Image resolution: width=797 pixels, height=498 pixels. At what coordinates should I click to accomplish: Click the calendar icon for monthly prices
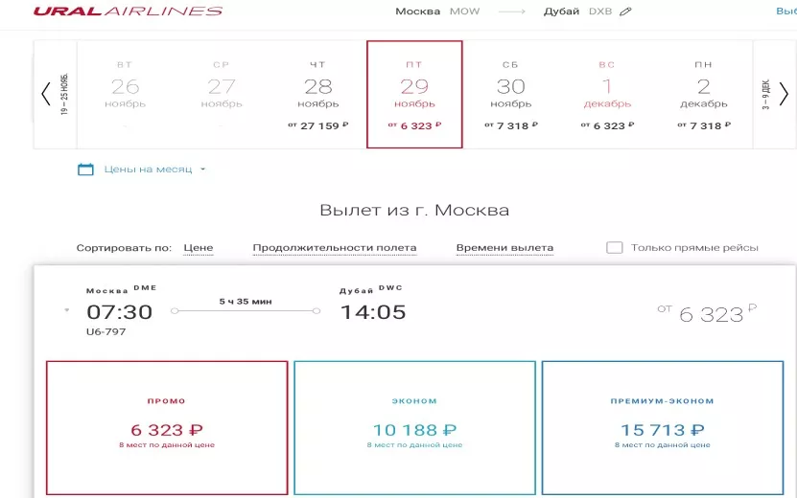pyautogui.click(x=85, y=170)
